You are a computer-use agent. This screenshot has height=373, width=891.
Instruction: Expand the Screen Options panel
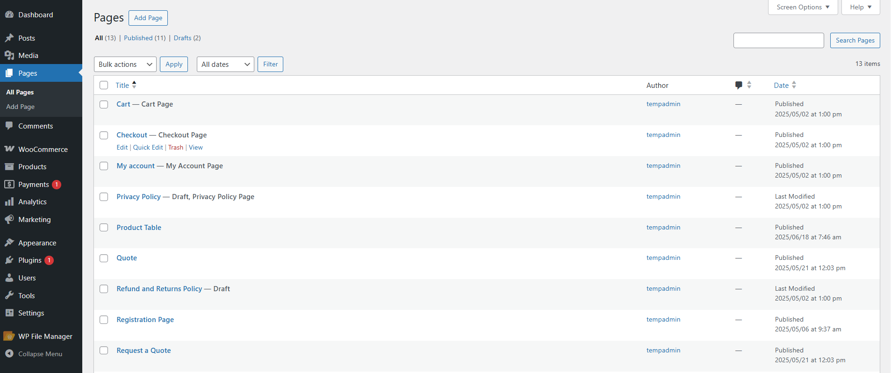pos(803,7)
